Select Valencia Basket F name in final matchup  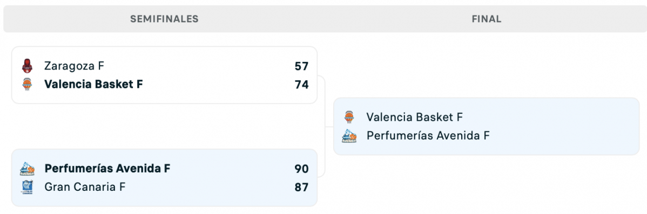[x=415, y=118]
